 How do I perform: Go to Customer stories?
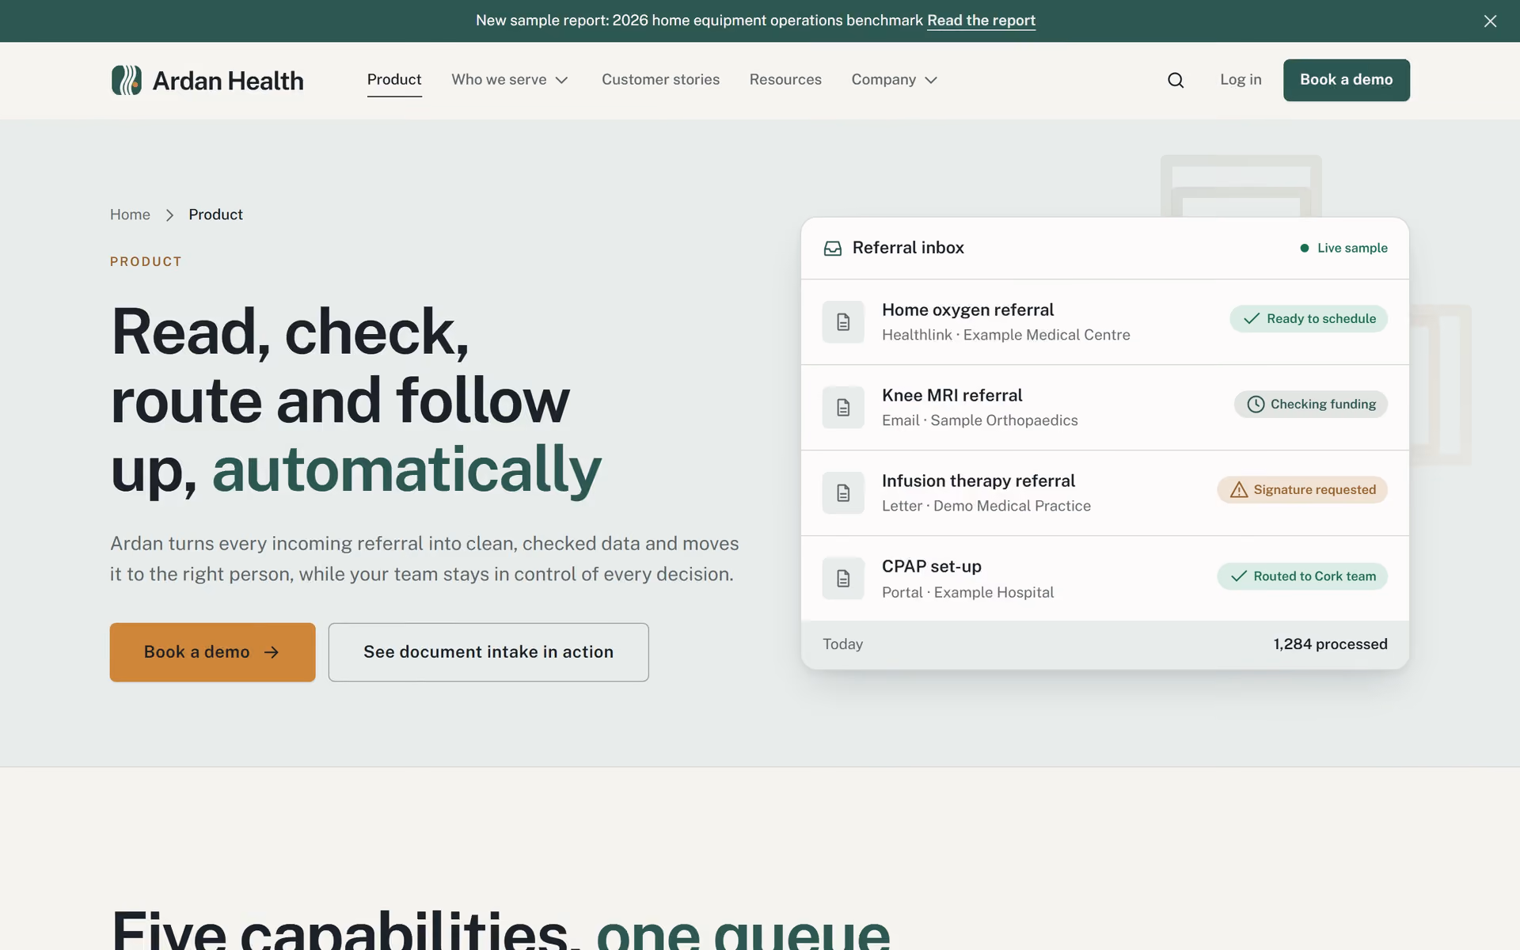point(660,80)
